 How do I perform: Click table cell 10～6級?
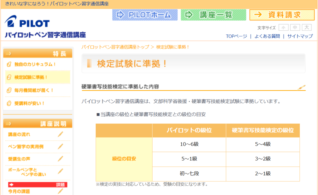(189, 144)
